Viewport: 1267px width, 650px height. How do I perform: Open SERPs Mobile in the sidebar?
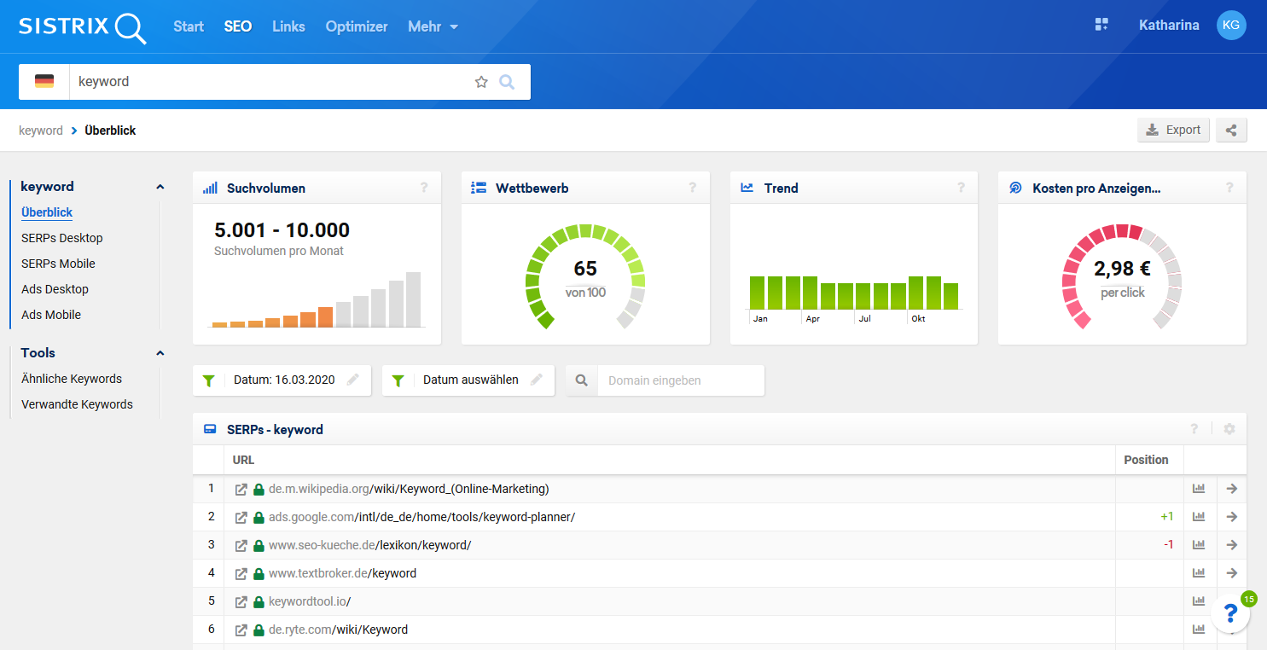tap(58, 264)
